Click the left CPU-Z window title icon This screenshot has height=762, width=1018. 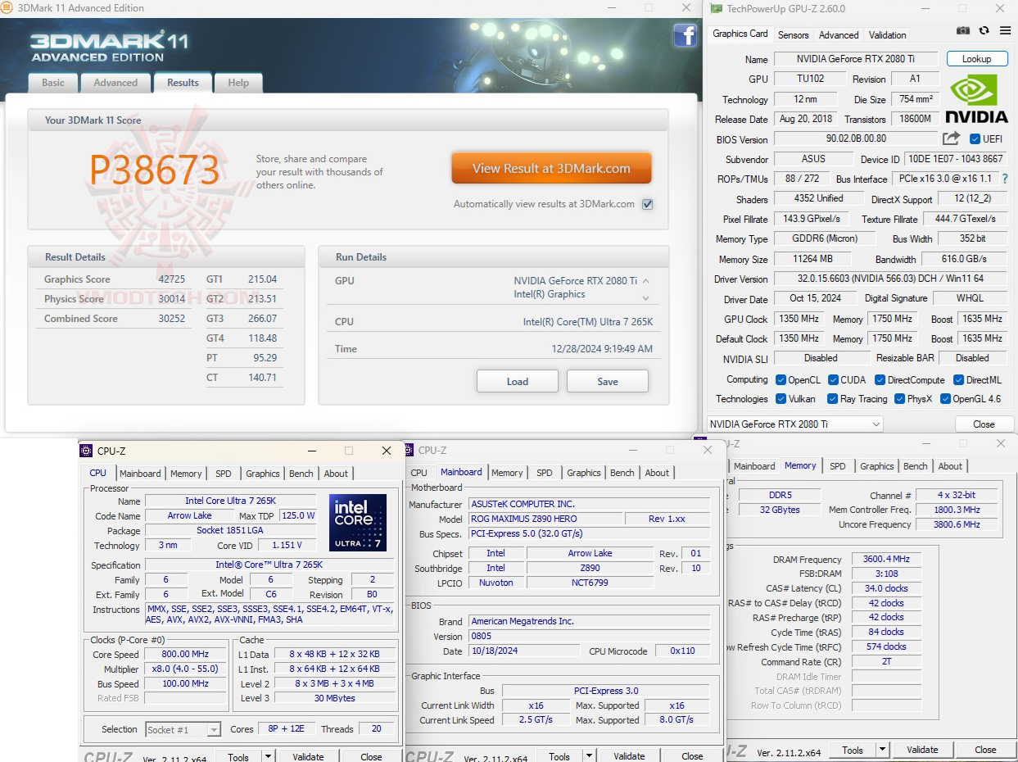pyautogui.click(x=86, y=451)
